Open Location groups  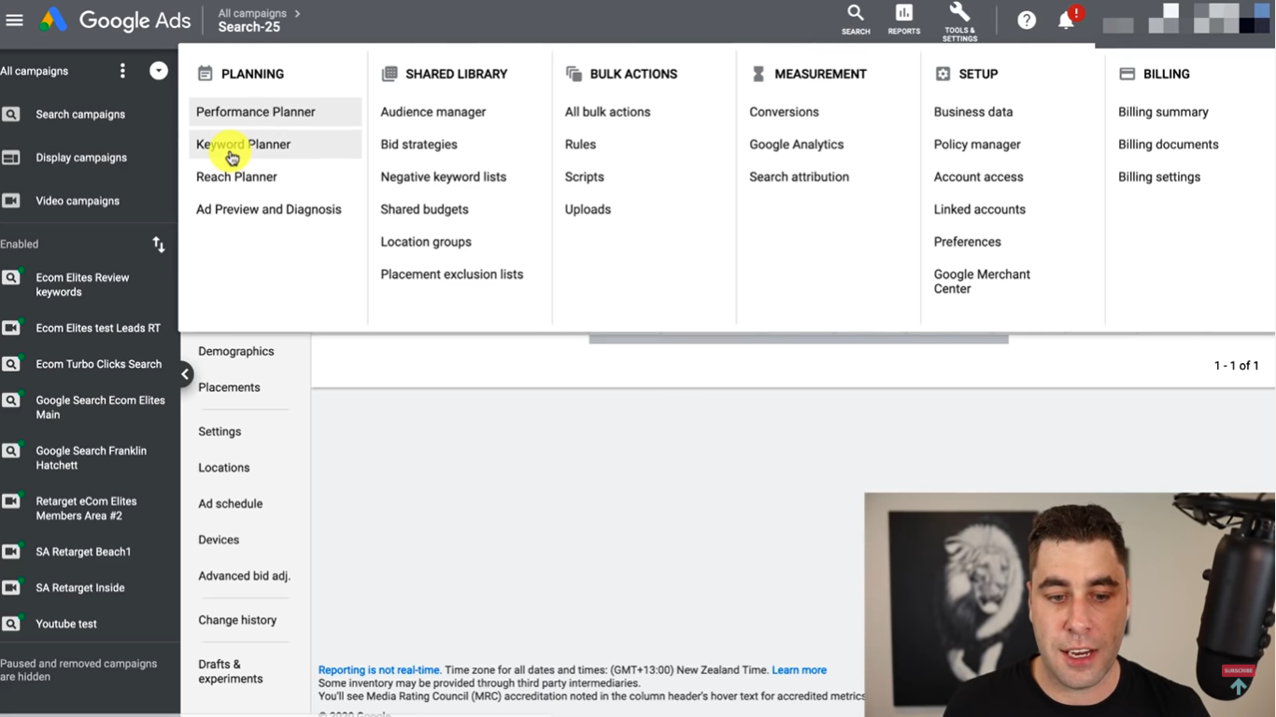click(426, 242)
